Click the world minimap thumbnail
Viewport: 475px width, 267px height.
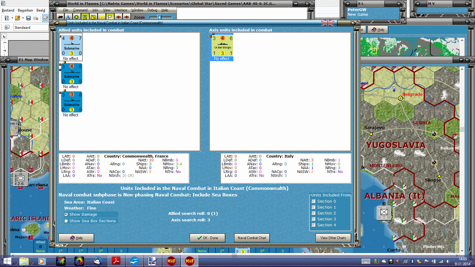click(x=410, y=47)
